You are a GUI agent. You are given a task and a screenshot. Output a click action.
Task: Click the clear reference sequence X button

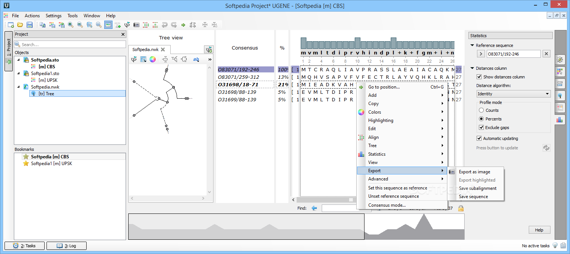click(x=546, y=54)
